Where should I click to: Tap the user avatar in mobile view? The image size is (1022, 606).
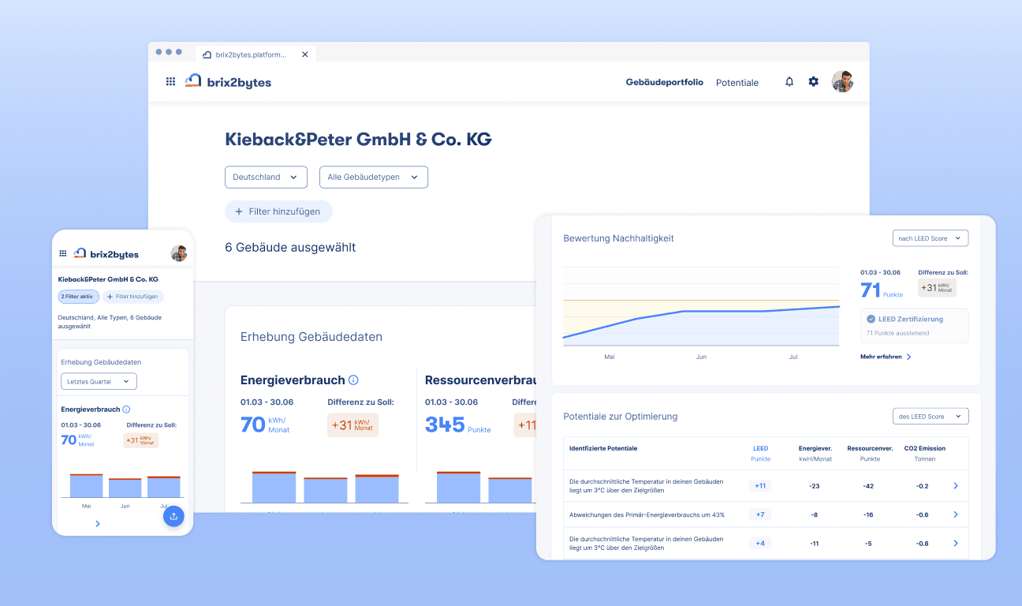(x=179, y=253)
